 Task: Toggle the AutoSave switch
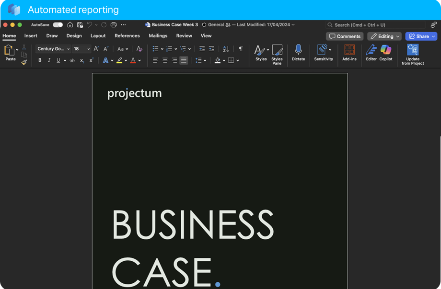pos(58,25)
